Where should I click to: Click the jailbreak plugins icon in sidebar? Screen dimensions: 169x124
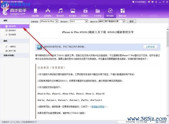click(x=6, y=30)
